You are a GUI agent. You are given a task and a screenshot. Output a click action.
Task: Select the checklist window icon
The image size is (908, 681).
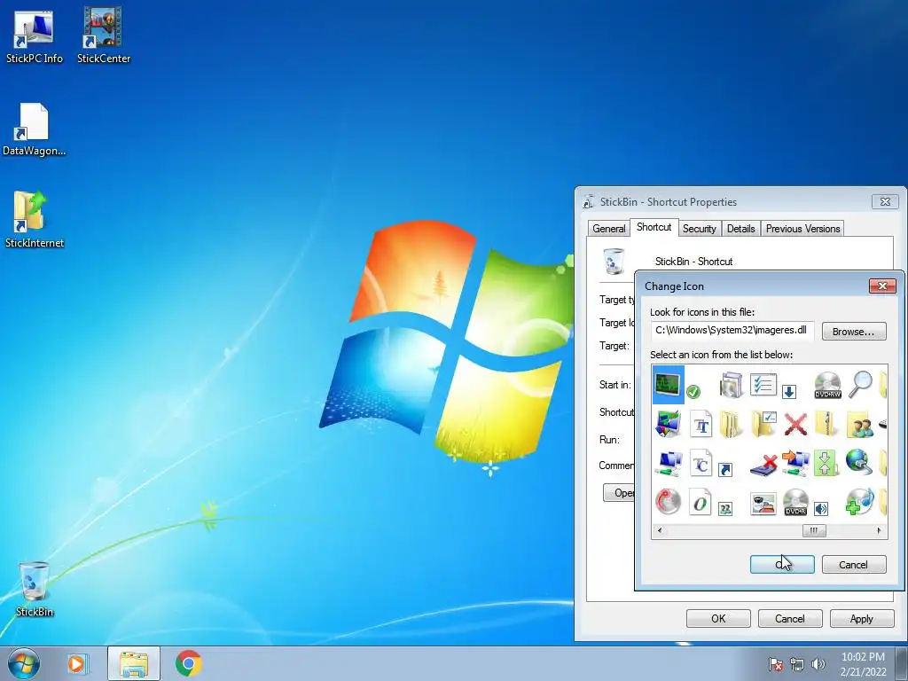pyautogui.click(x=763, y=385)
